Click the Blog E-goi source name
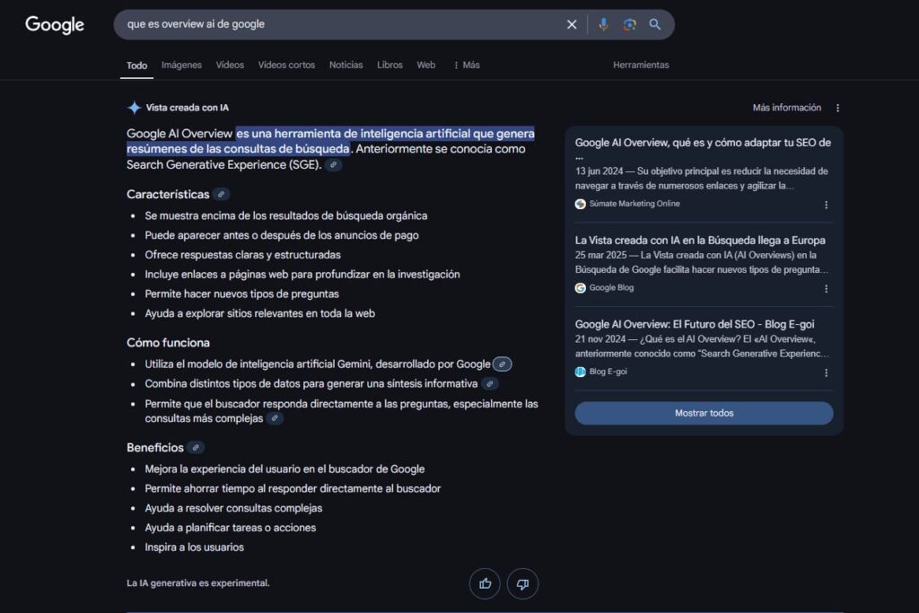 pos(608,372)
